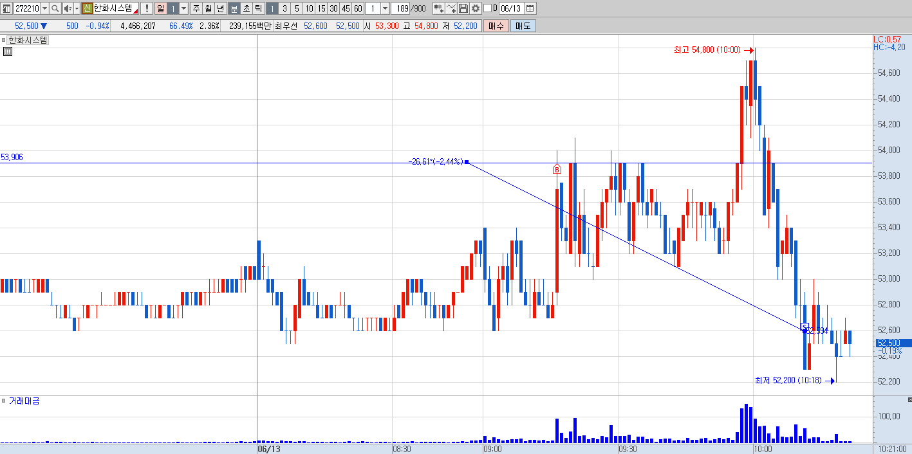Image resolution: width=912 pixels, height=454 pixels.
Task: Click the 매도 sell button
Action: tap(523, 26)
